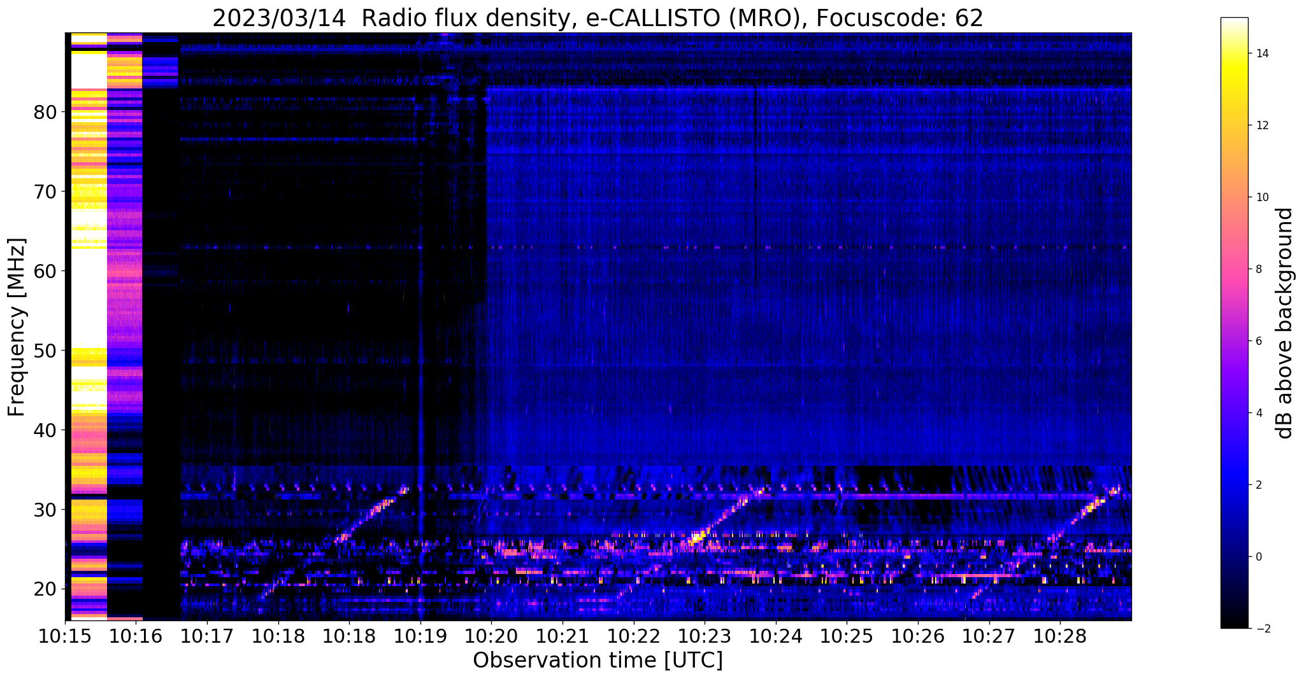Click the 70 MHz frequency tick label

[x=46, y=192]
